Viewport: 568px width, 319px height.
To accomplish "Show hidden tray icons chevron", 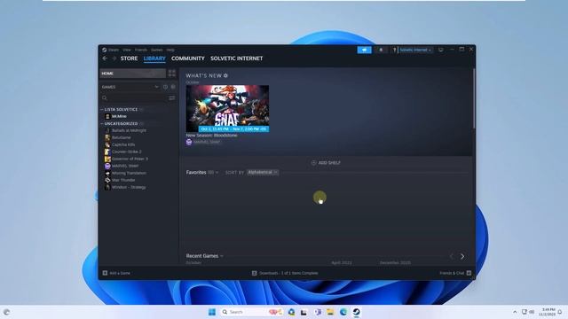I will pyautogui.click(x=515, y=312).
